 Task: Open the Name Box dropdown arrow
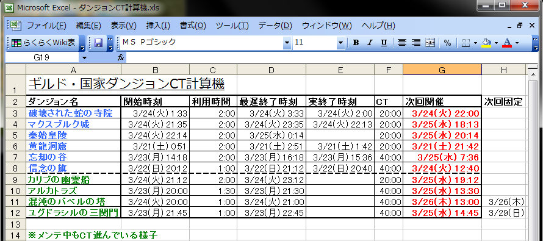[x=84, y=57]
